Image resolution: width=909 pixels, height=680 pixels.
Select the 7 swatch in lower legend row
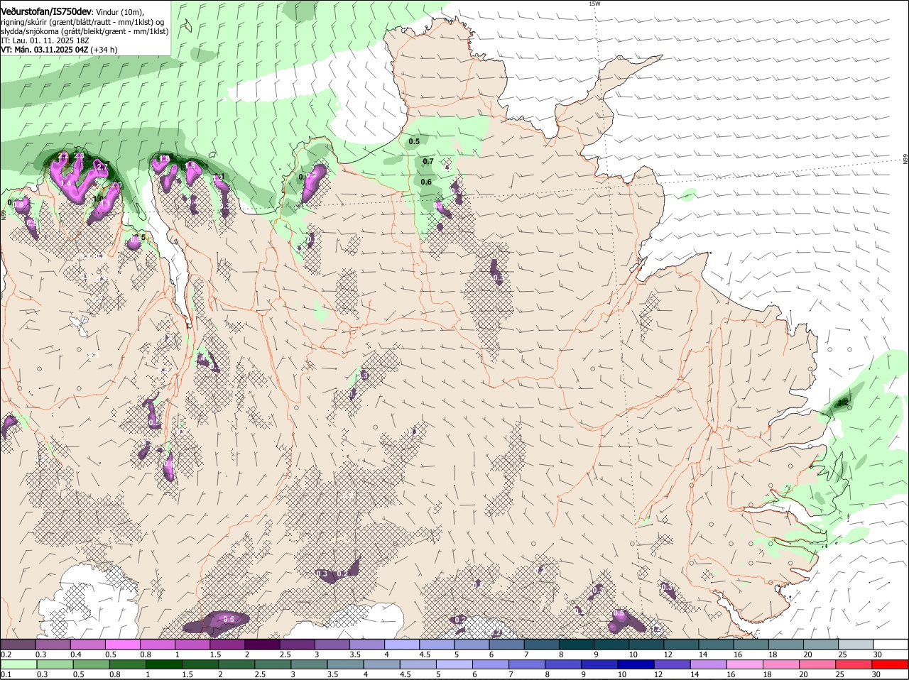pyautogui.click(x=528, y=664)
